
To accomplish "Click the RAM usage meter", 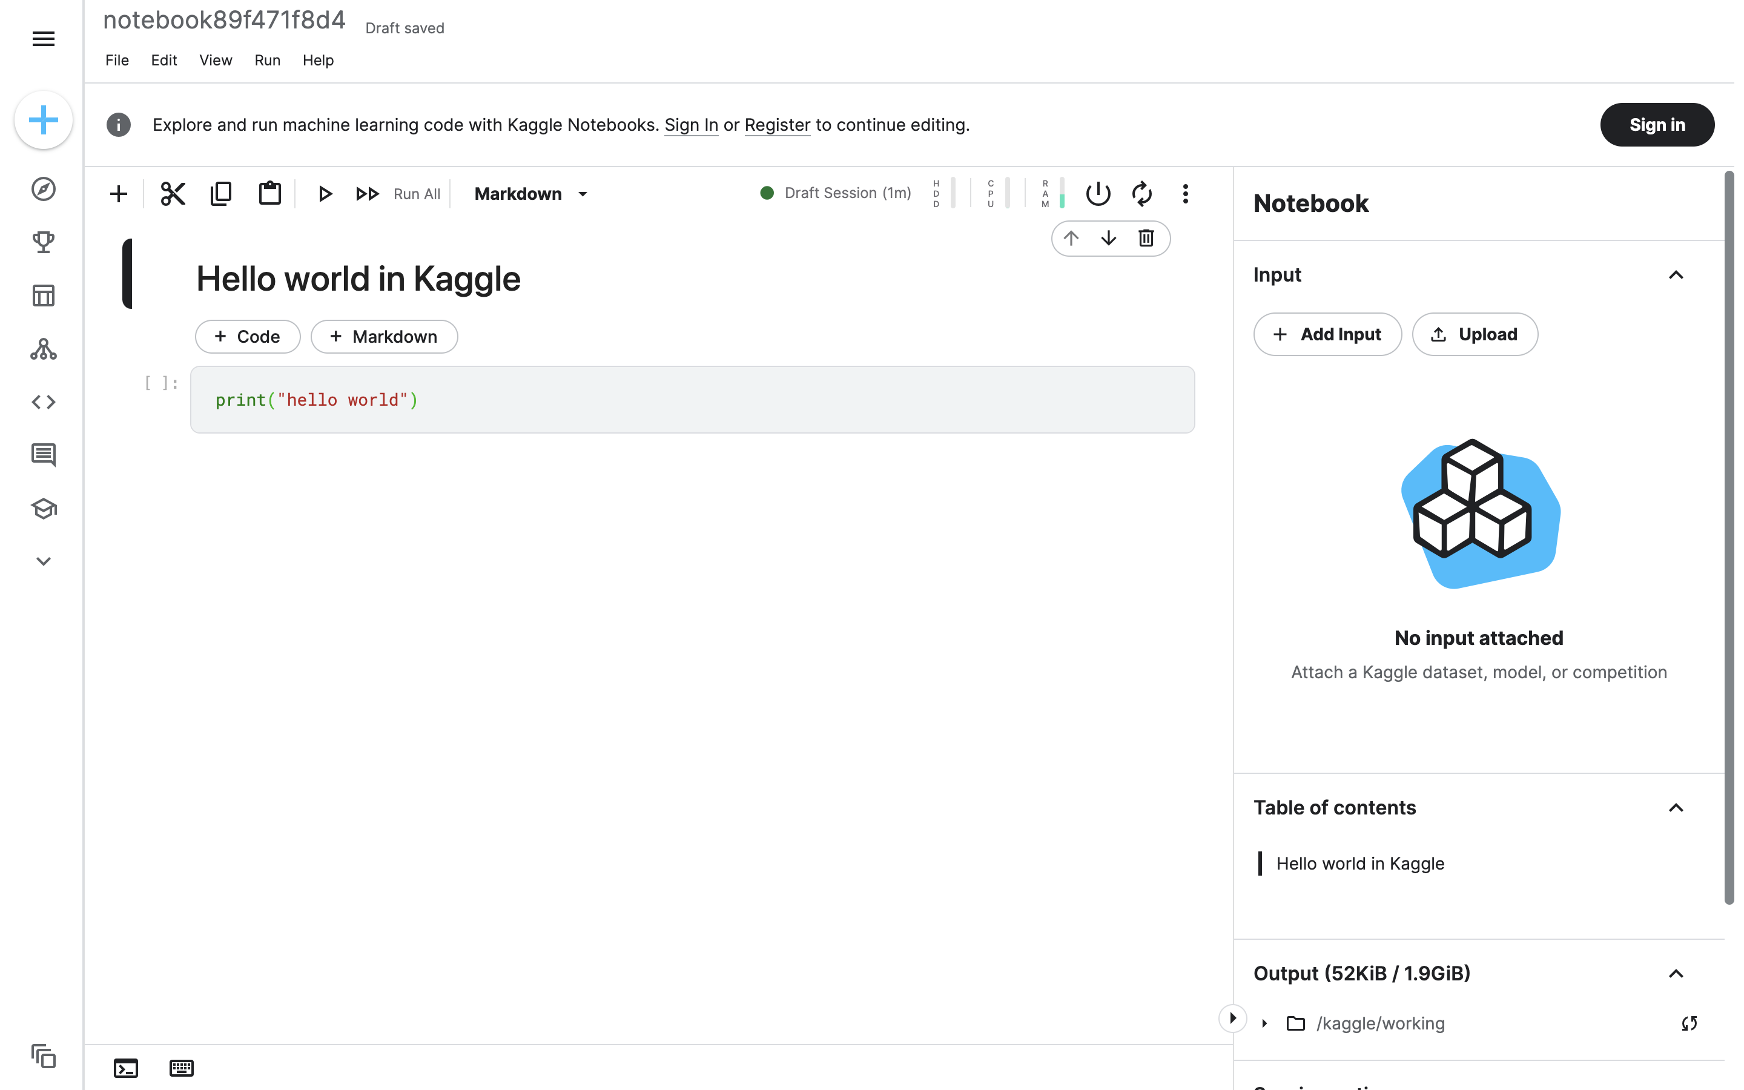I will (x=1052, y=193).
